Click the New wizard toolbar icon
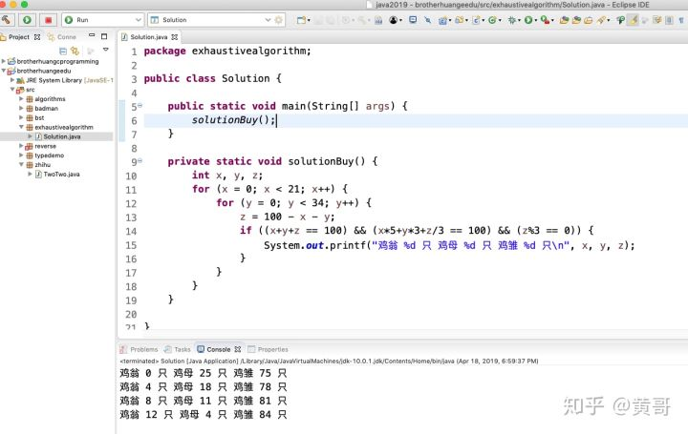Screen dimensions: 688x434 (x=301, y=20)
